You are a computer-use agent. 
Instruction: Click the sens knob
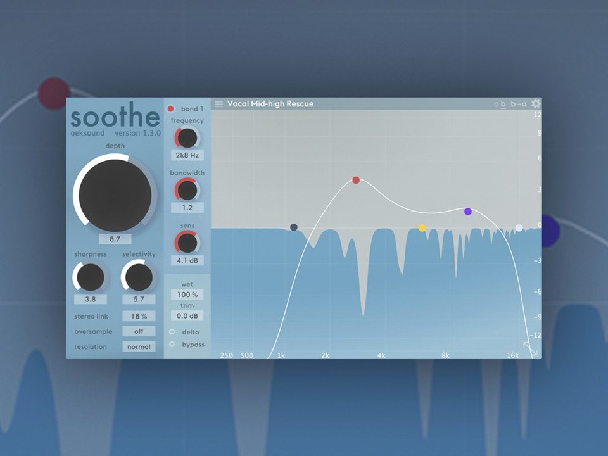click(187, 243)
